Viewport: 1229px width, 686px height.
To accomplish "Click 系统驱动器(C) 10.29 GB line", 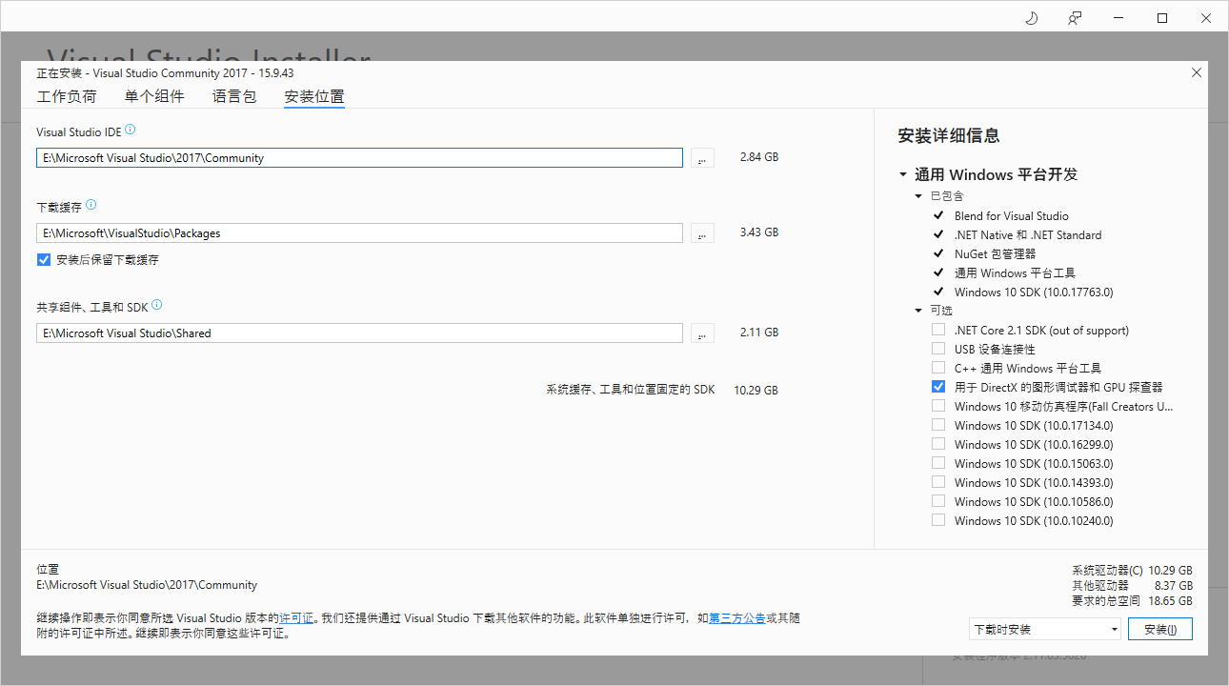I will point(1132,571).
